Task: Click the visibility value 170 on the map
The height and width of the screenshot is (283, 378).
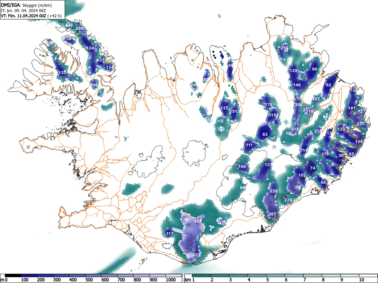Action: [268, 105]
